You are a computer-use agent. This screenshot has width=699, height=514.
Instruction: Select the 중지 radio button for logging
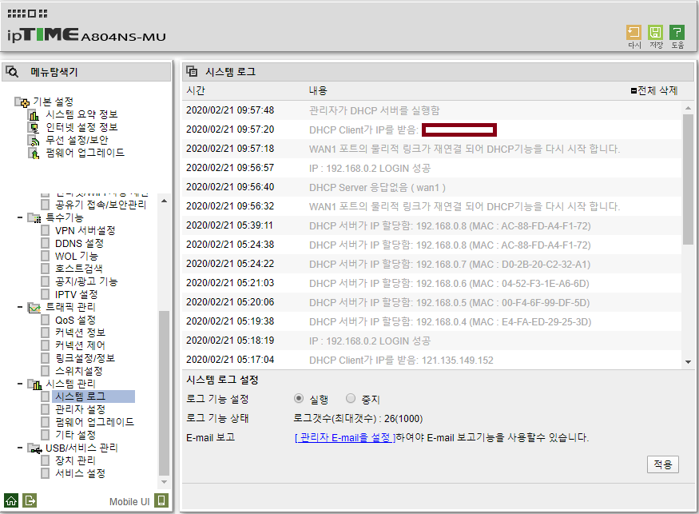(x=351, y=398)
